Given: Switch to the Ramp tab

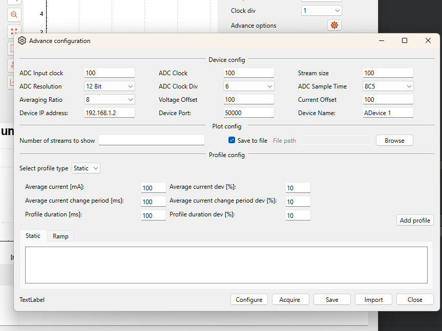Looking at the screenshot, I should [x=60, y=236].
